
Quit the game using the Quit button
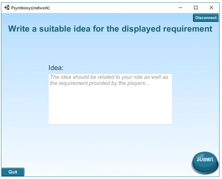click(x=13, y=172)
